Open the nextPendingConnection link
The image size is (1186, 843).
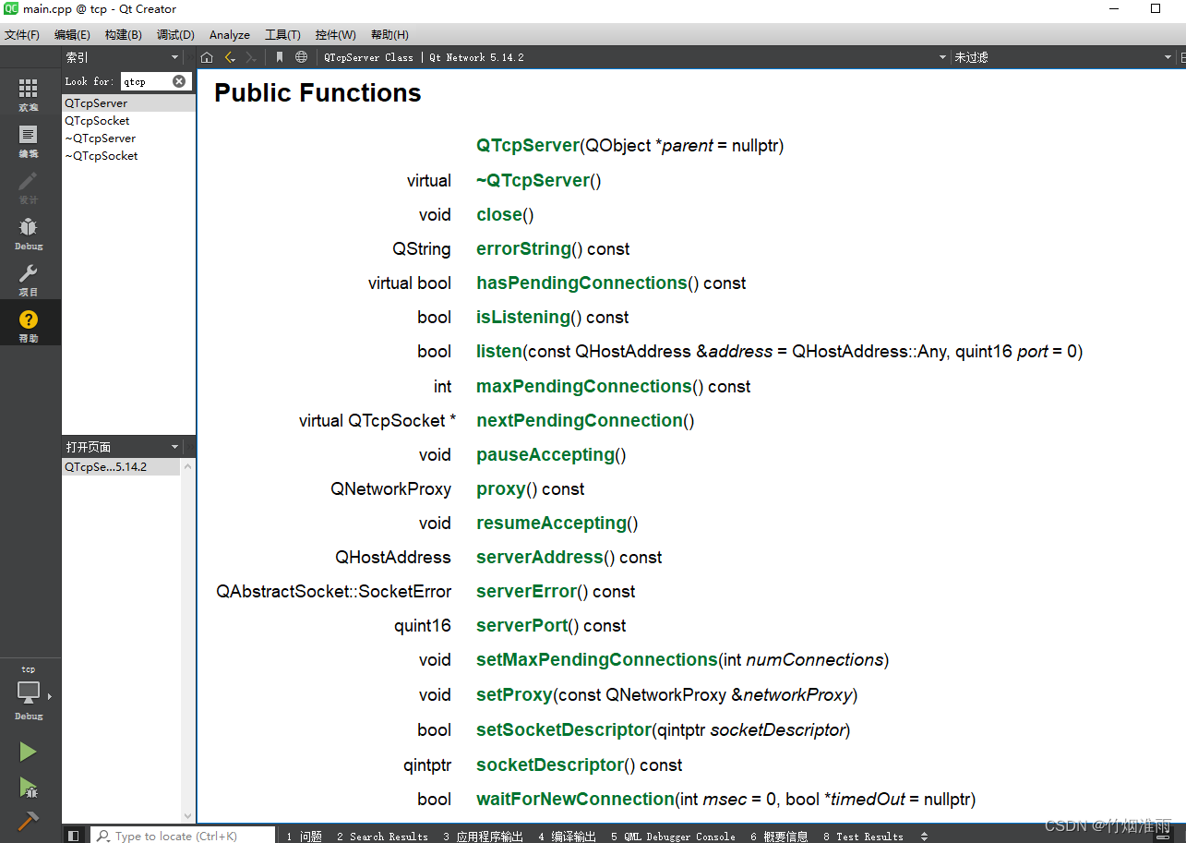(580, 420)
